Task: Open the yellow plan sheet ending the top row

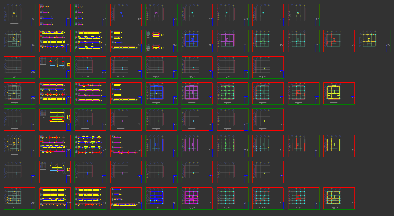Action: coord(304,15)
